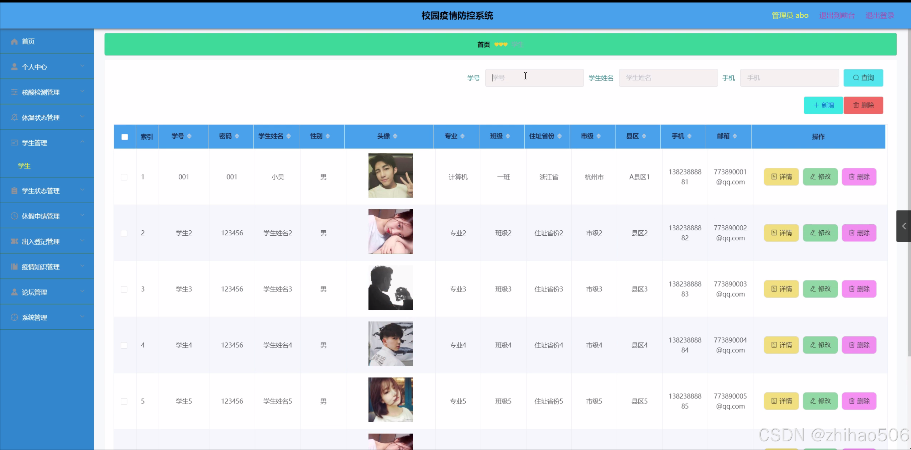Toggle the select-all checkbox in table header
The height and width of the screenshot is (450, 911).
(125, 137)
